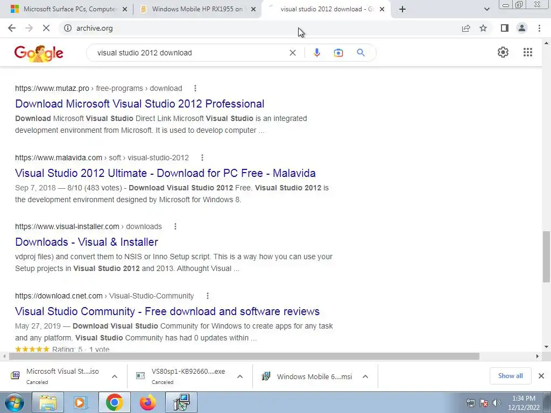Click the address bar showing archive.org
Viewport: 551px width, 413px height.
(260, 28)
